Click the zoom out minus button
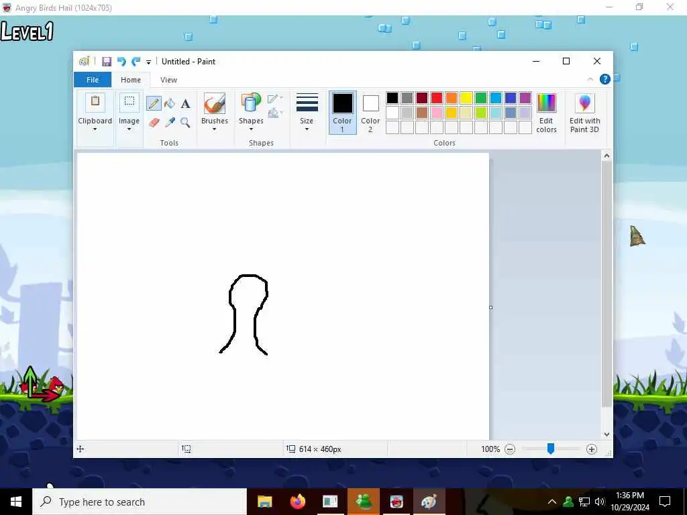Screen dimensions: 687x515 pos(510,449)
